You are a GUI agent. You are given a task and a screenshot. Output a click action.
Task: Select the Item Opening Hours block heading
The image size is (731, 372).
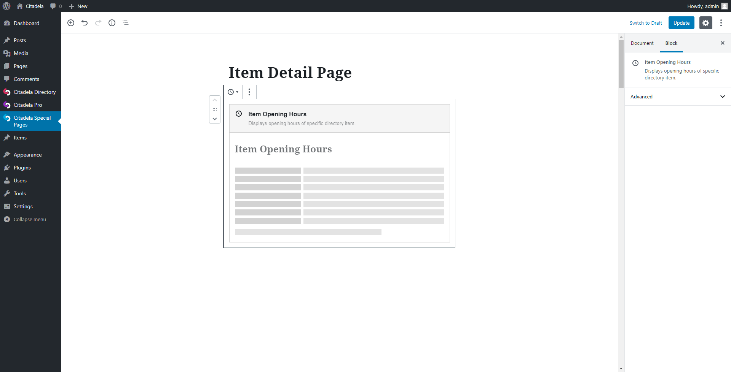pos(283,149)
